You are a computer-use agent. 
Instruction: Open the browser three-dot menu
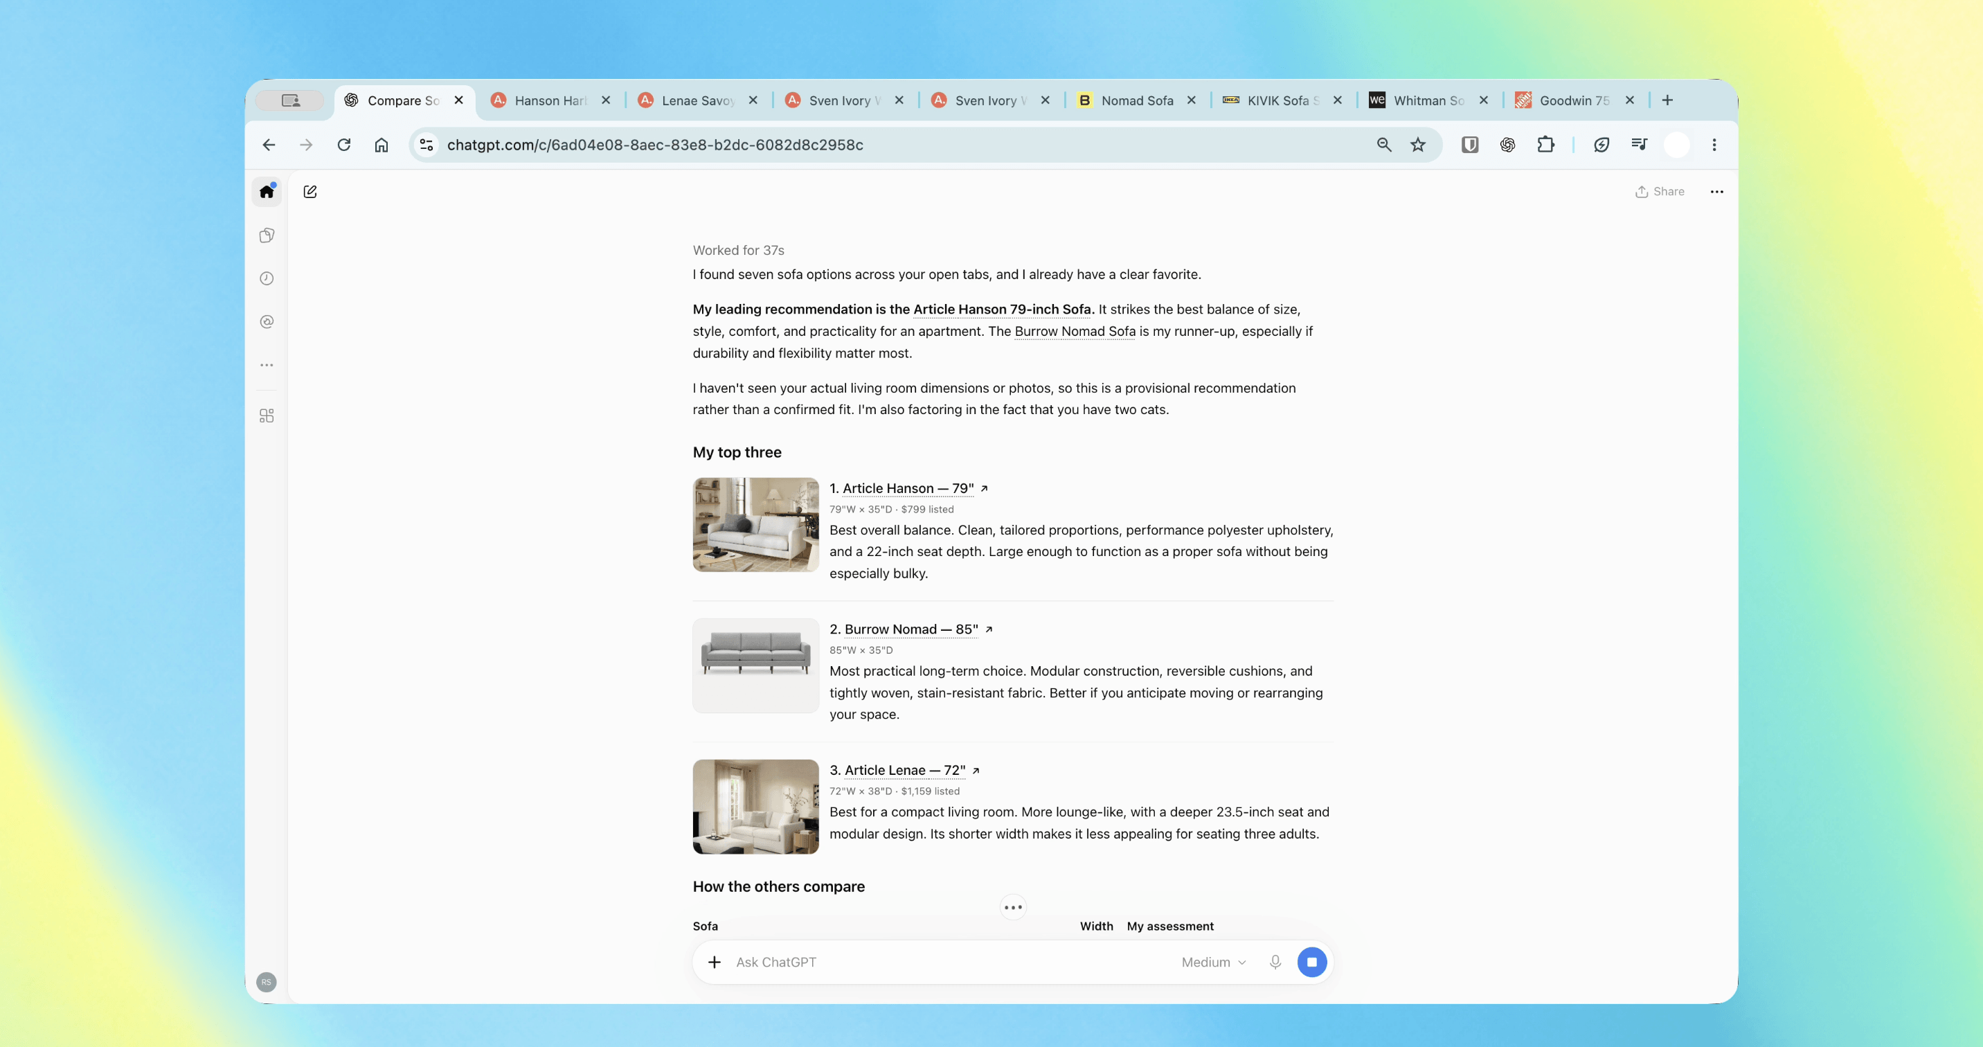pyautogui.click(x=1714, y=145)
